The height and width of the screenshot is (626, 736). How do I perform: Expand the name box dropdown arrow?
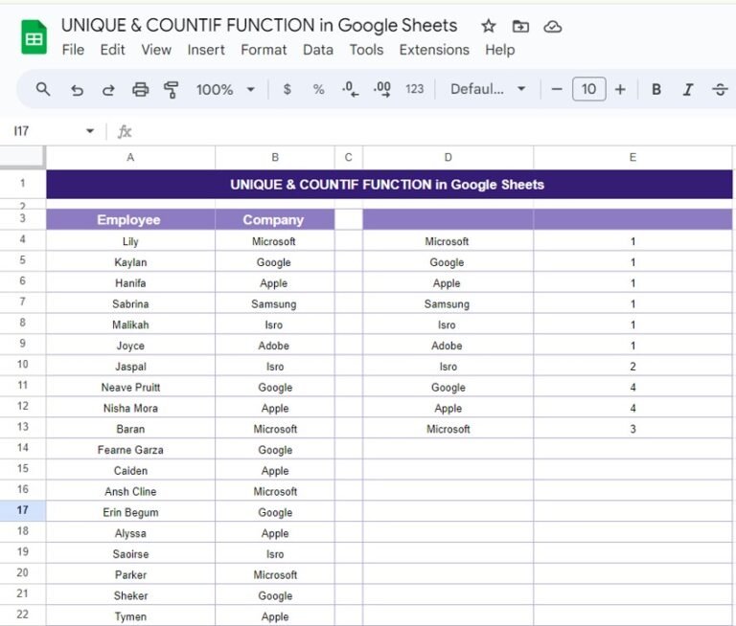[90, 131]
